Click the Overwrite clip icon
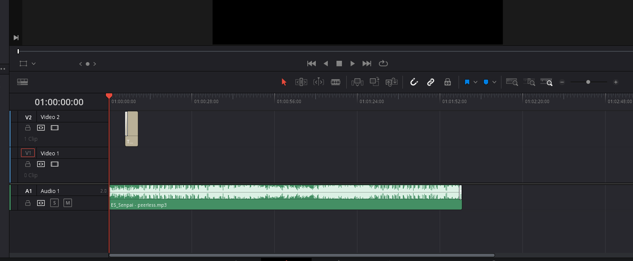 (x=375, y=82)
